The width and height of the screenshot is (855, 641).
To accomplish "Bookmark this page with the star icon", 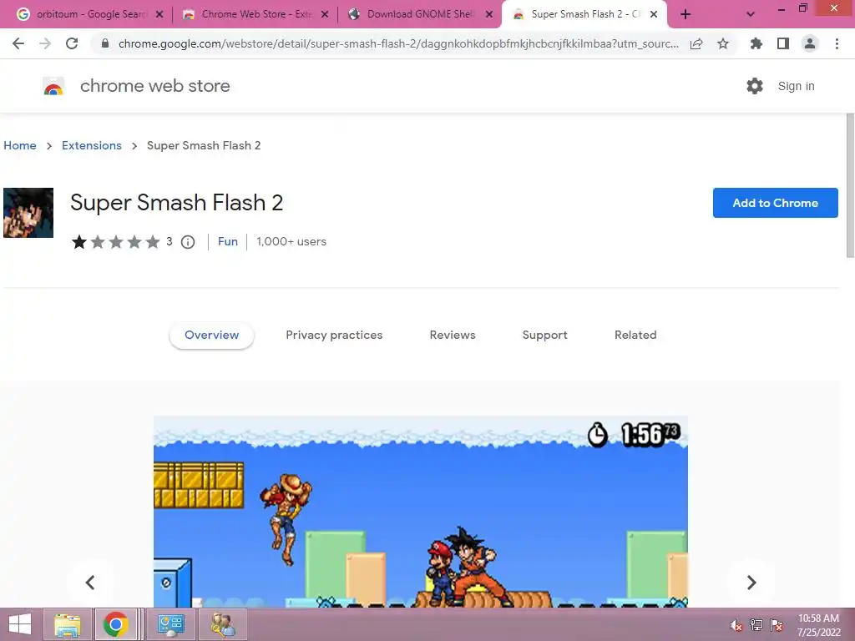I will click(723, 43).
